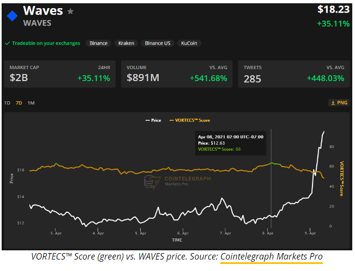Image resolution: width=355 pixels, height=271 pixels.
Task: Toggle the VORTECS Score series in legend
Action: coord(190,120)
